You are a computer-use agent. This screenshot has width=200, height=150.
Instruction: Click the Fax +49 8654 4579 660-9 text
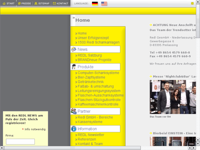(x=170, y=56)
